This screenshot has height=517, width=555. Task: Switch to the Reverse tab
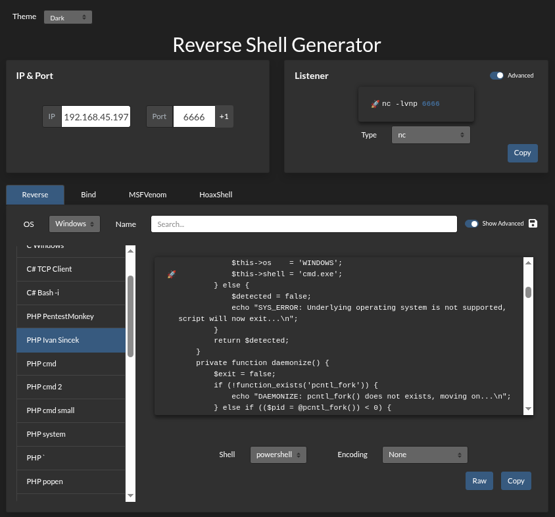coord(35,195)
